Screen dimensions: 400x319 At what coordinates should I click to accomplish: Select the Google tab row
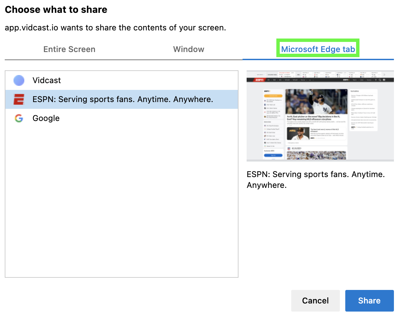(x=121, y=118)
